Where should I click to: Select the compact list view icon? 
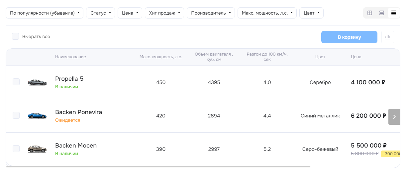coord(394,13)
